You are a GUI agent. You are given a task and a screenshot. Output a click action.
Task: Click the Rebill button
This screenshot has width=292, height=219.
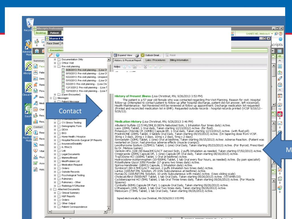pyautogui.click(x=171, y=55)
